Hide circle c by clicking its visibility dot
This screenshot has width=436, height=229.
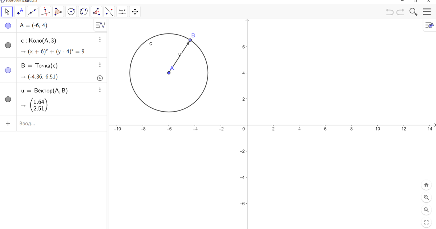(x=7, y=45)
